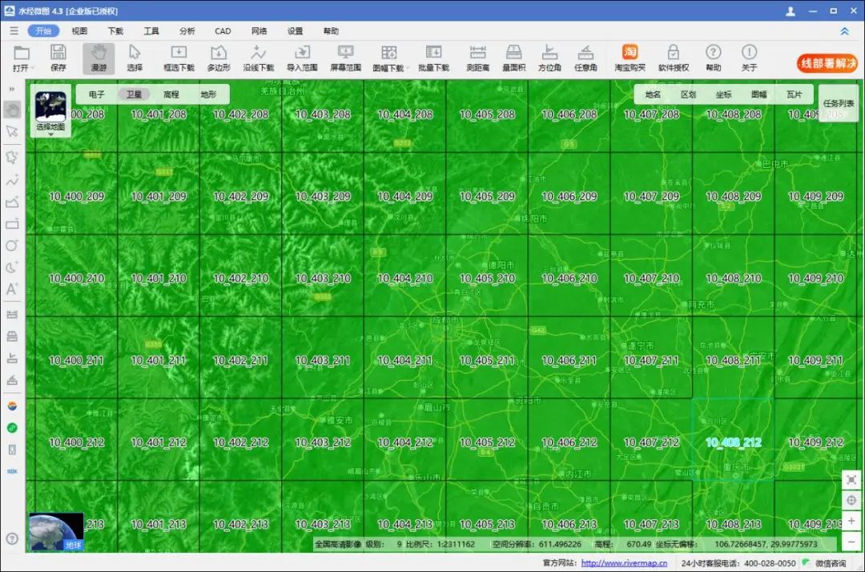865x572 pixels.
Task: Open the 任务列表 task list panel
Action: (x=839, y=103)
